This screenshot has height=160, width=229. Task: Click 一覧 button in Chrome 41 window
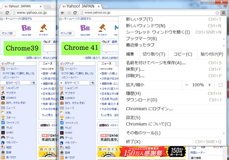pyautogui.click(x=92, y=83)
